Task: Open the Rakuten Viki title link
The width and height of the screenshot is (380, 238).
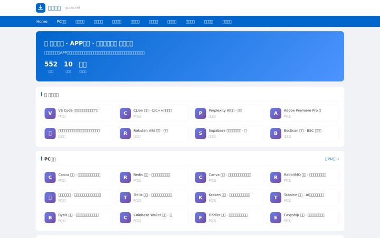Action: (x=150, y=131)
